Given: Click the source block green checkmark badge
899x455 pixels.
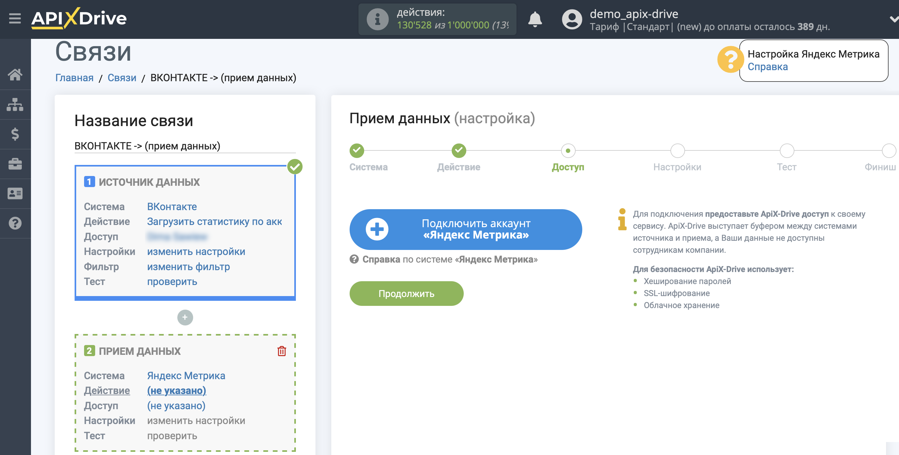Looking at the screenshot, I should click(295, 167).
